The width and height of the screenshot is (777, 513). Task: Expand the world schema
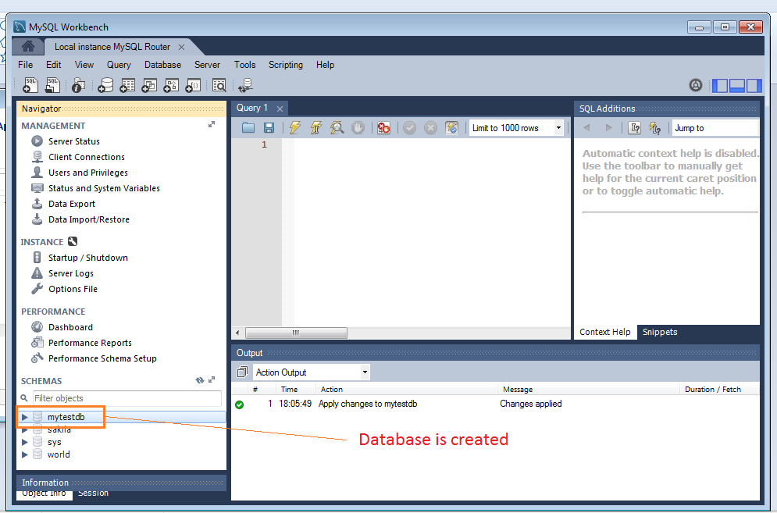(x=25, y=454)
